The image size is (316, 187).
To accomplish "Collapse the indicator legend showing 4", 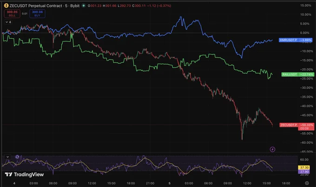I will 8,22.
